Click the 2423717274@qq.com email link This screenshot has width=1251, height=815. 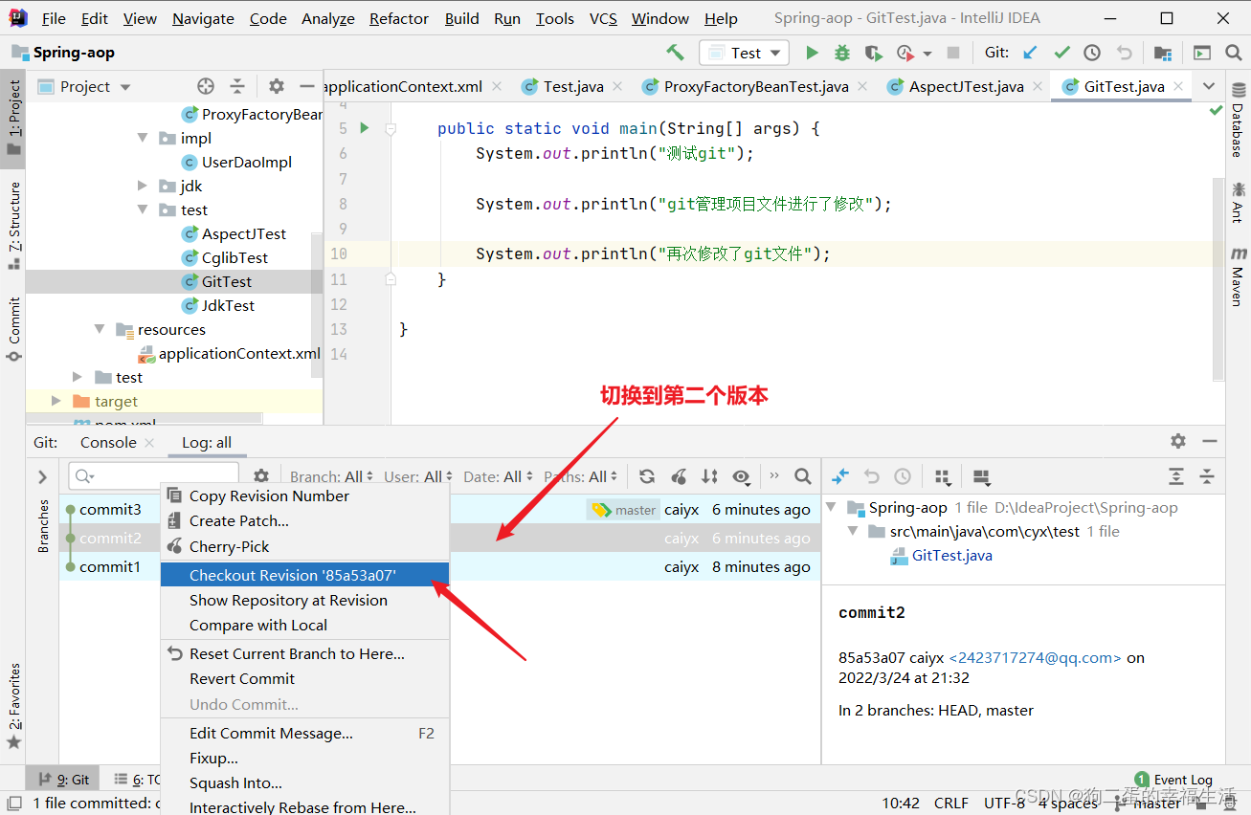[1035, 657]
